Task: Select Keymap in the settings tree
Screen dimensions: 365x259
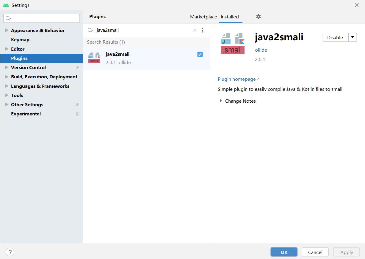Action: pos(20,40)
